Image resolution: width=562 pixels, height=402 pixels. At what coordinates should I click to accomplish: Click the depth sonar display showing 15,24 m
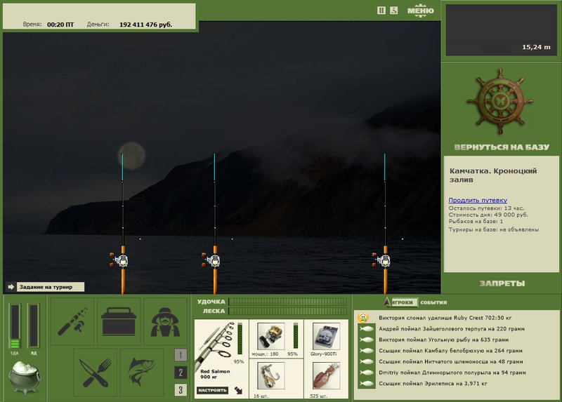[502, 30]
